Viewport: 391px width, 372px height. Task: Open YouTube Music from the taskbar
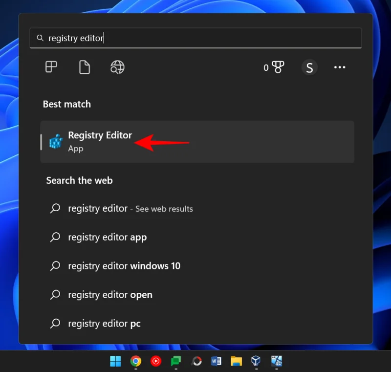(x=155, y=361)
